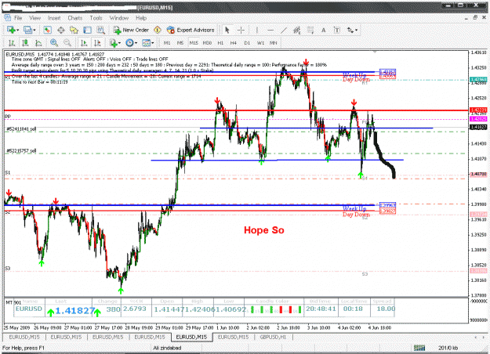490x354 pixels.
Task: Switch to the GBPUSD,H1 chart tab
Action: tap(273, 337)
